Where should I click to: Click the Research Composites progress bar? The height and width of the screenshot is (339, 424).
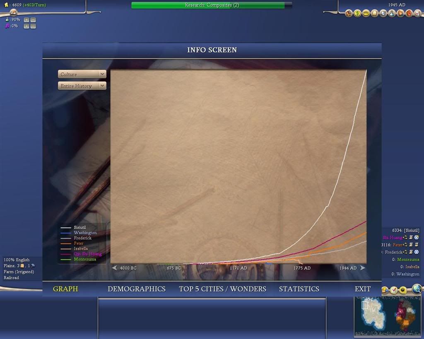pyautogui.click(x=212, y=5)
